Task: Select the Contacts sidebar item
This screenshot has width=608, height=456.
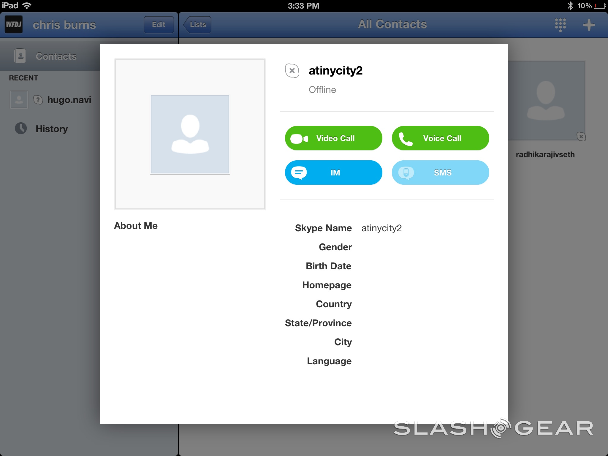Action: 56,56
